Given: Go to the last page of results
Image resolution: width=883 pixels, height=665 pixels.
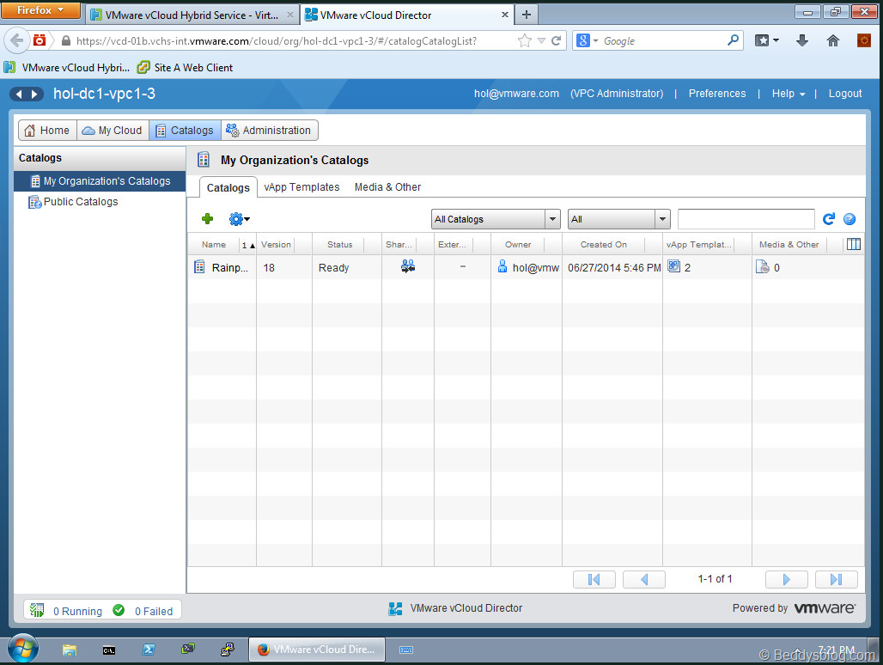Looking at the screenshot, I should click(837, 579).
